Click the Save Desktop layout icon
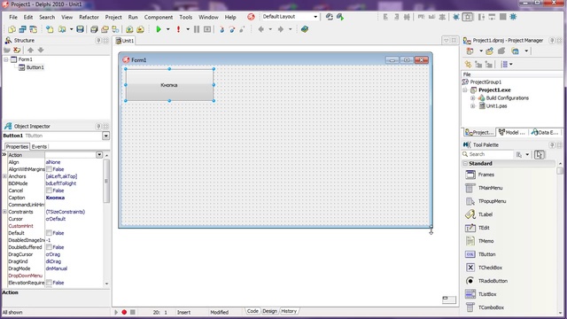Viewport: 567px width, 319px height. (329, 17)
